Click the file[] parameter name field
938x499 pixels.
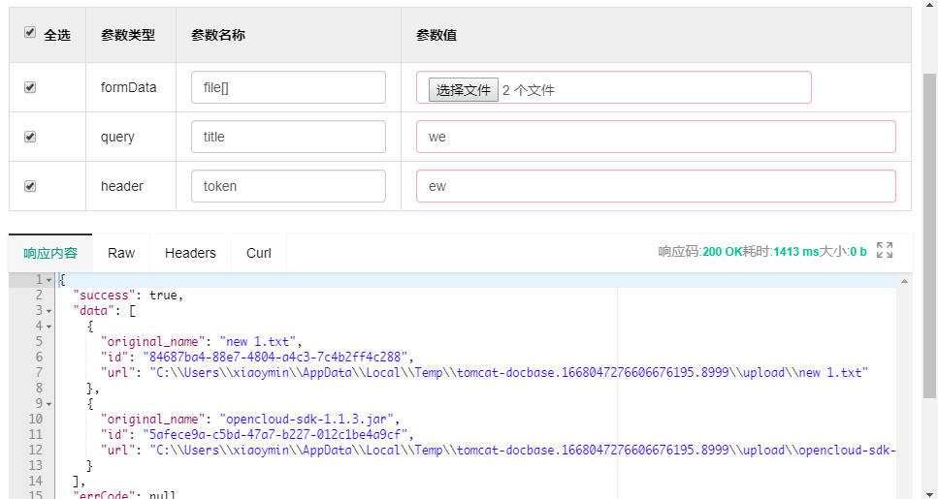(288, 87)
